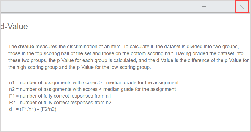The height and width of the screenshot is (132, 251).
Task: Click the "(F1/n1)" term in the d formula
Action: [28, 109]
